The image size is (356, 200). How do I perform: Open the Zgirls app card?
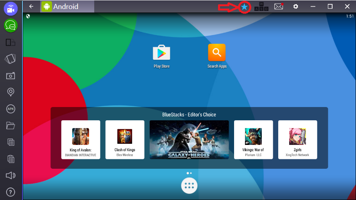pos(298,139)
